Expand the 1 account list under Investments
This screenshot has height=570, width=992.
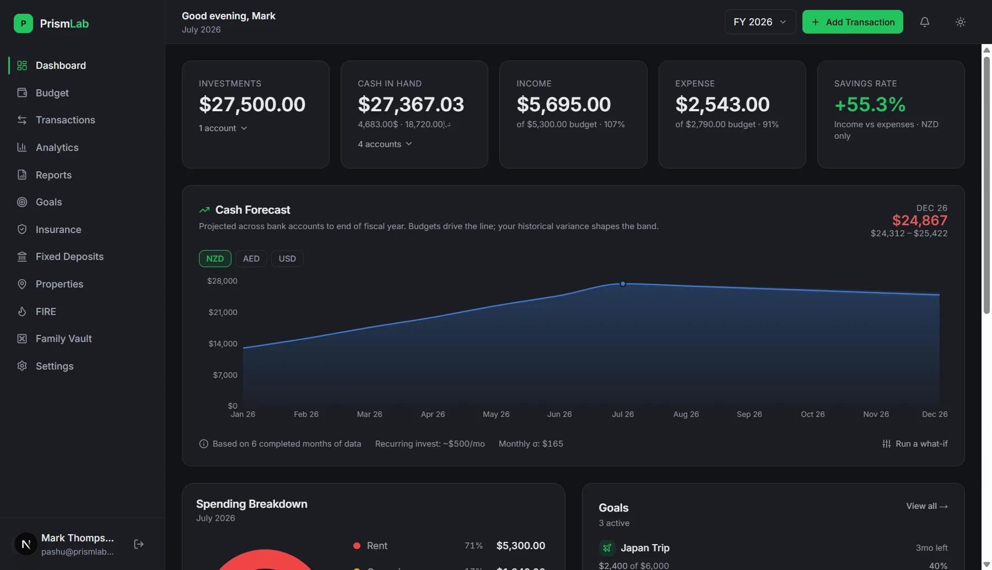tap(223, 128)
